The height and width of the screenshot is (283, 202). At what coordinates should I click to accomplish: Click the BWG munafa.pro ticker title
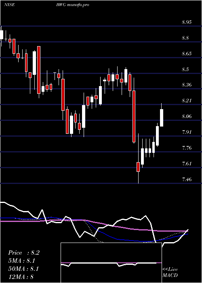click(72, 5)
